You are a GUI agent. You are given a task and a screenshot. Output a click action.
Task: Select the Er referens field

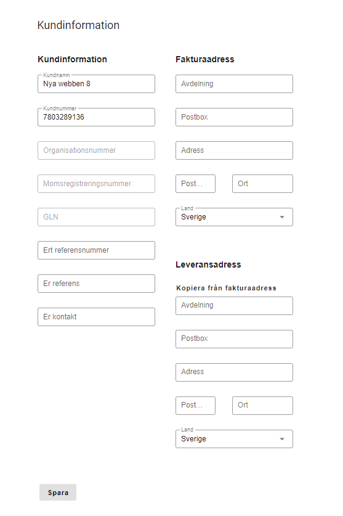click(96, 284)
